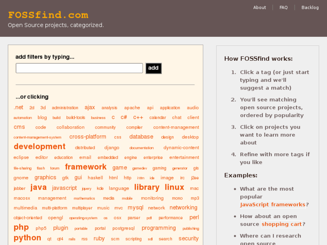327x245 pixels.
Task: Choose the cross-platform tag
Action: pyautogui.click(x=88, y=137)
